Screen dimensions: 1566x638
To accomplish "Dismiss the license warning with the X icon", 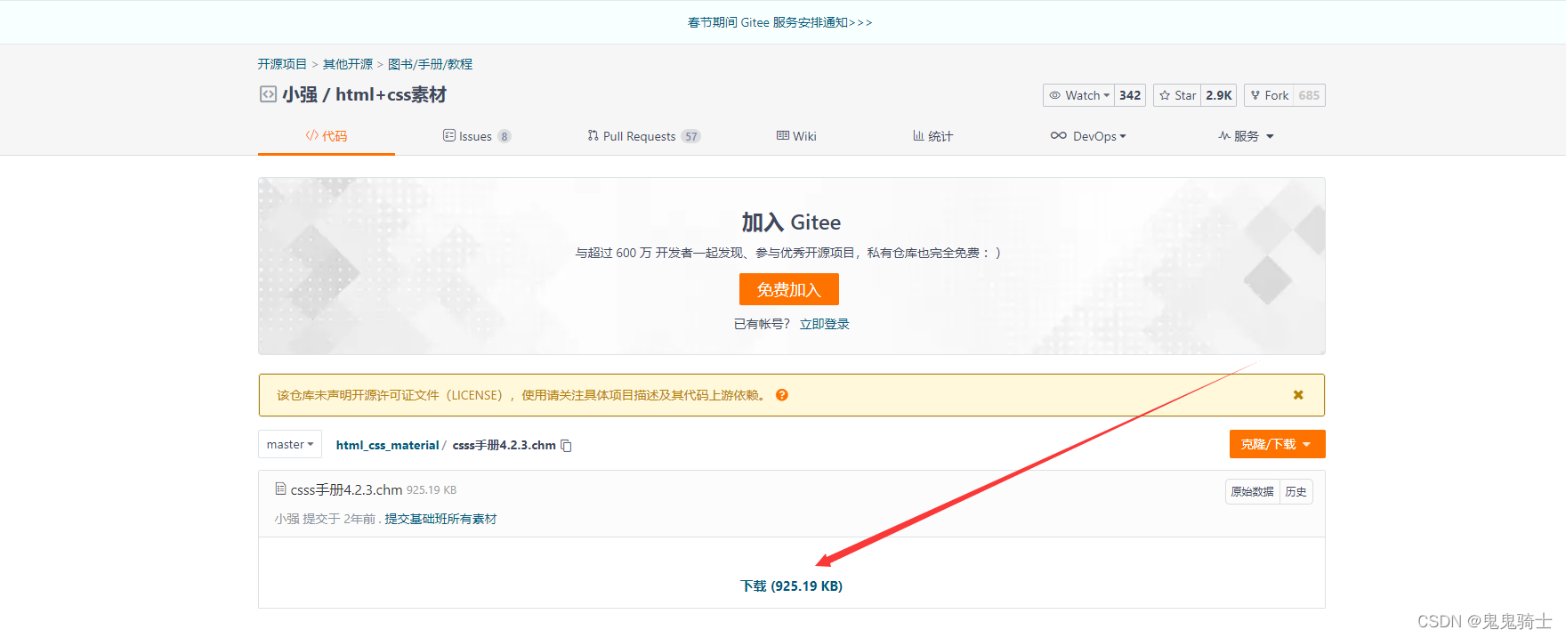I will 1298,395.
